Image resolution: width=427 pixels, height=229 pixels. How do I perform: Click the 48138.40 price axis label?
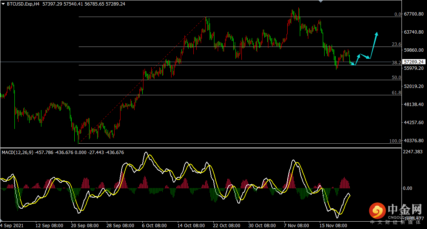[414, 105]
